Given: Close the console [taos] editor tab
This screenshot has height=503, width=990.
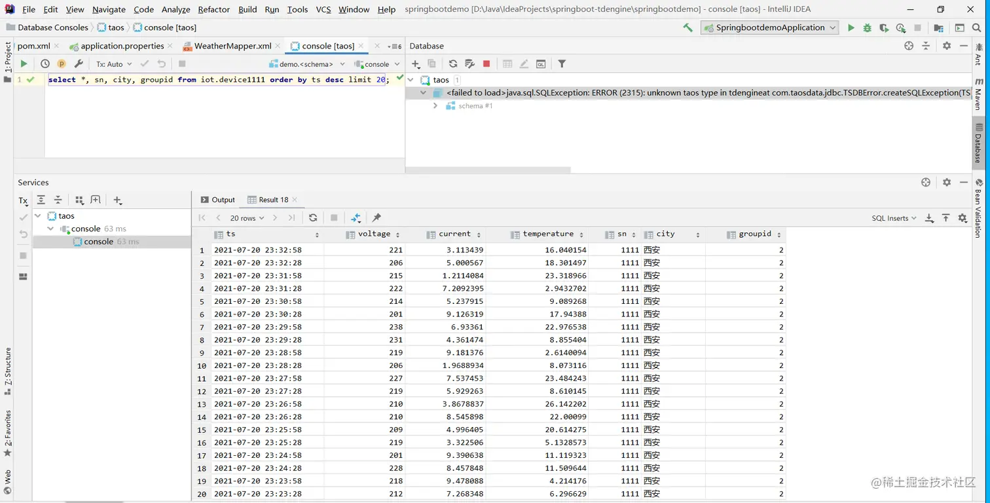Looking at the screenshot, I should click(361, 46).
